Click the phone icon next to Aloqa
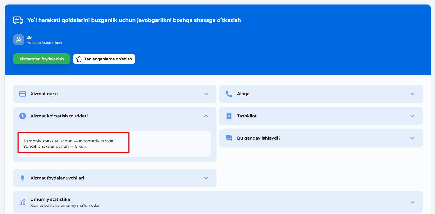 click(229, 94)
